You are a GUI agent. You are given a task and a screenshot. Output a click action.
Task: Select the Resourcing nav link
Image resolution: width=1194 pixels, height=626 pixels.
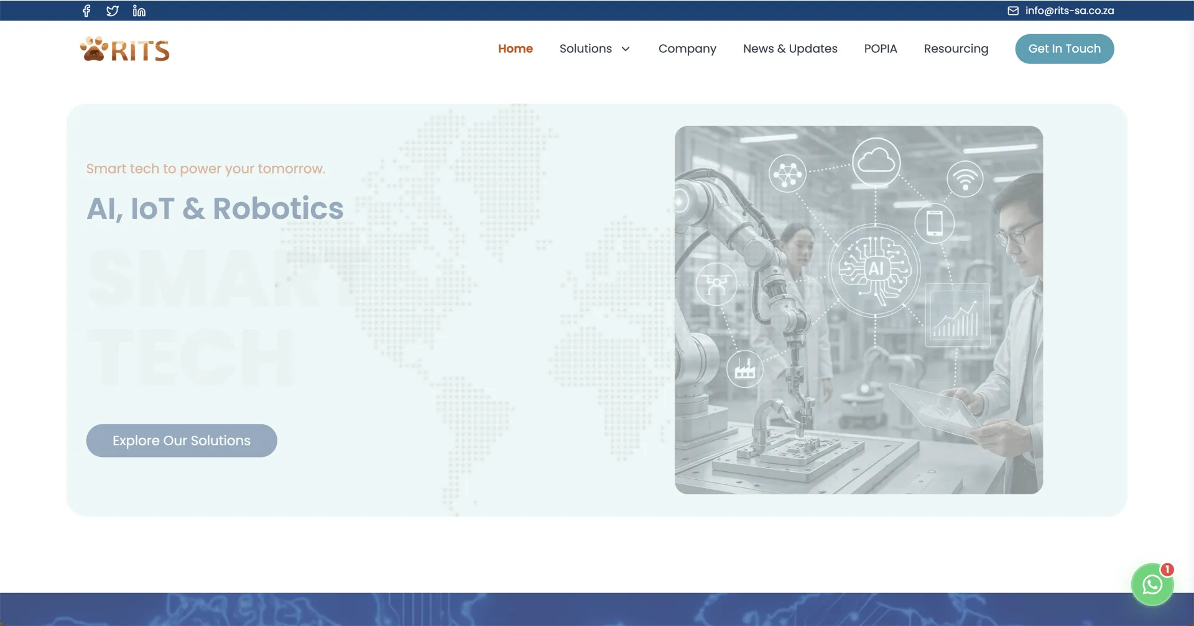tap(956, 48)
